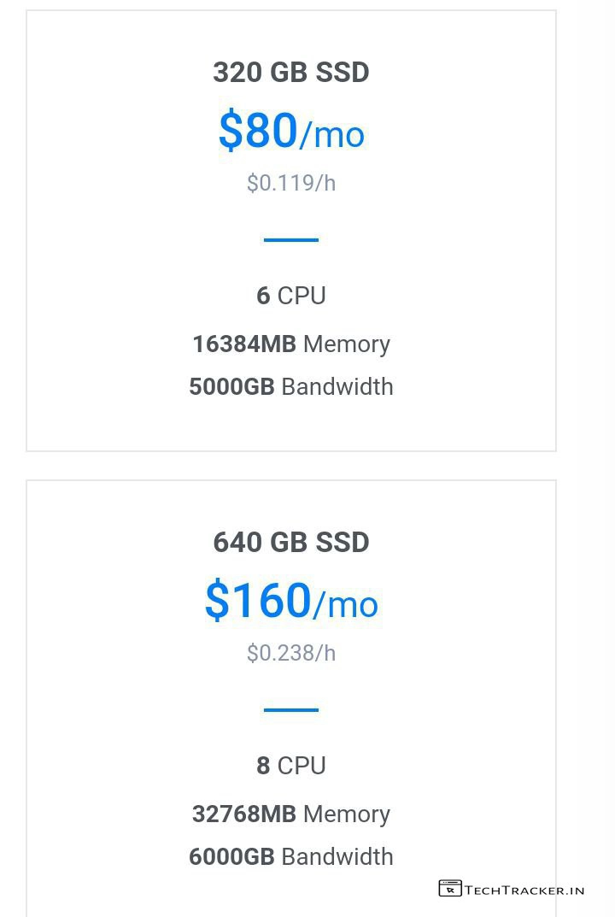Click the "/mo" suffix beside $80
The image size is (615, 917).
click(x=333, y=135)
